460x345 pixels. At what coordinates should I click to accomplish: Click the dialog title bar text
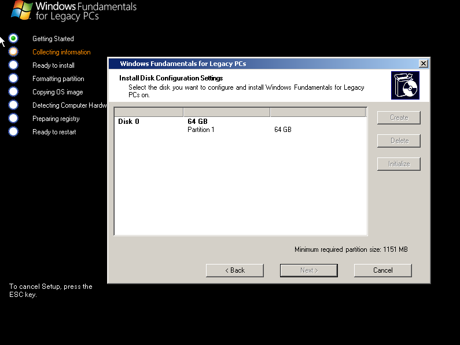183,64
